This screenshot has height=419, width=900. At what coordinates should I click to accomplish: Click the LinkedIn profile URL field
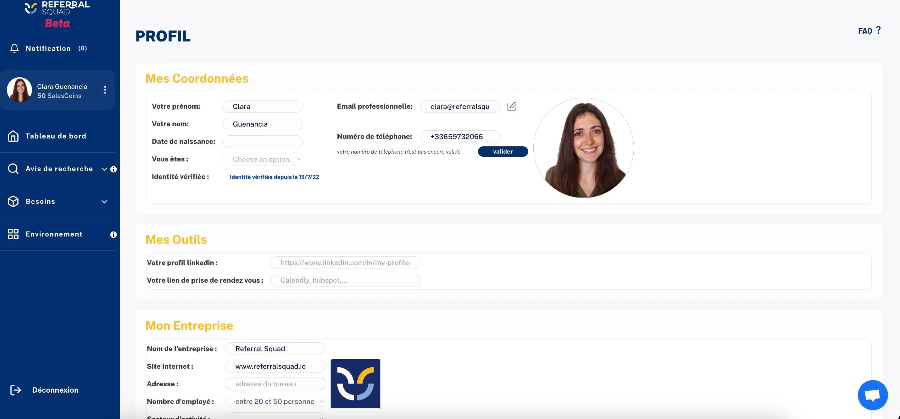tap(346, 263)
